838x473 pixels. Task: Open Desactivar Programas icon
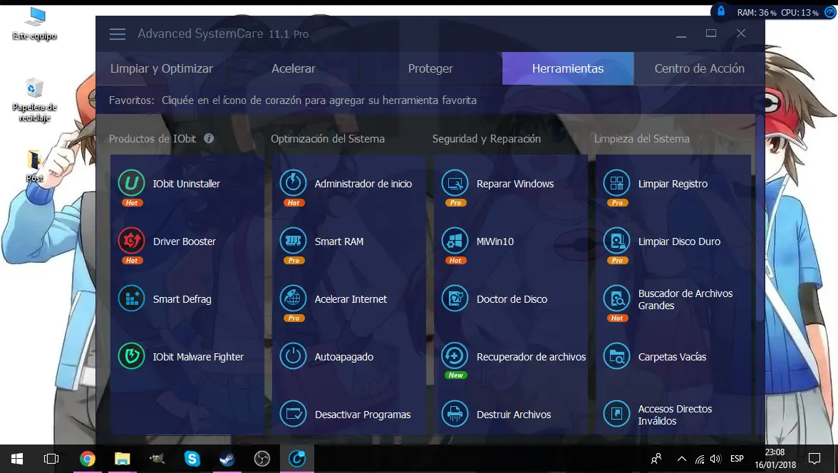click(x=293, y=414)
